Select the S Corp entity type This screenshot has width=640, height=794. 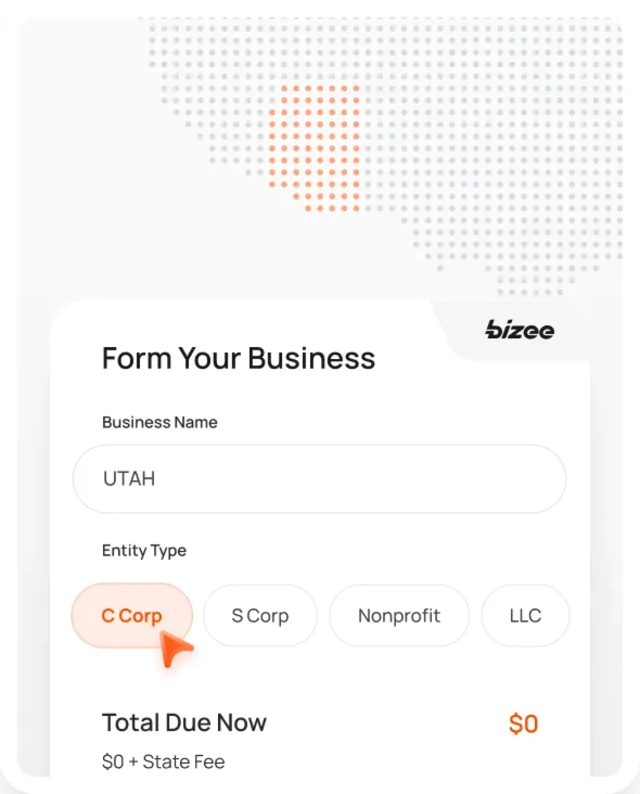(x=259, y=615)
